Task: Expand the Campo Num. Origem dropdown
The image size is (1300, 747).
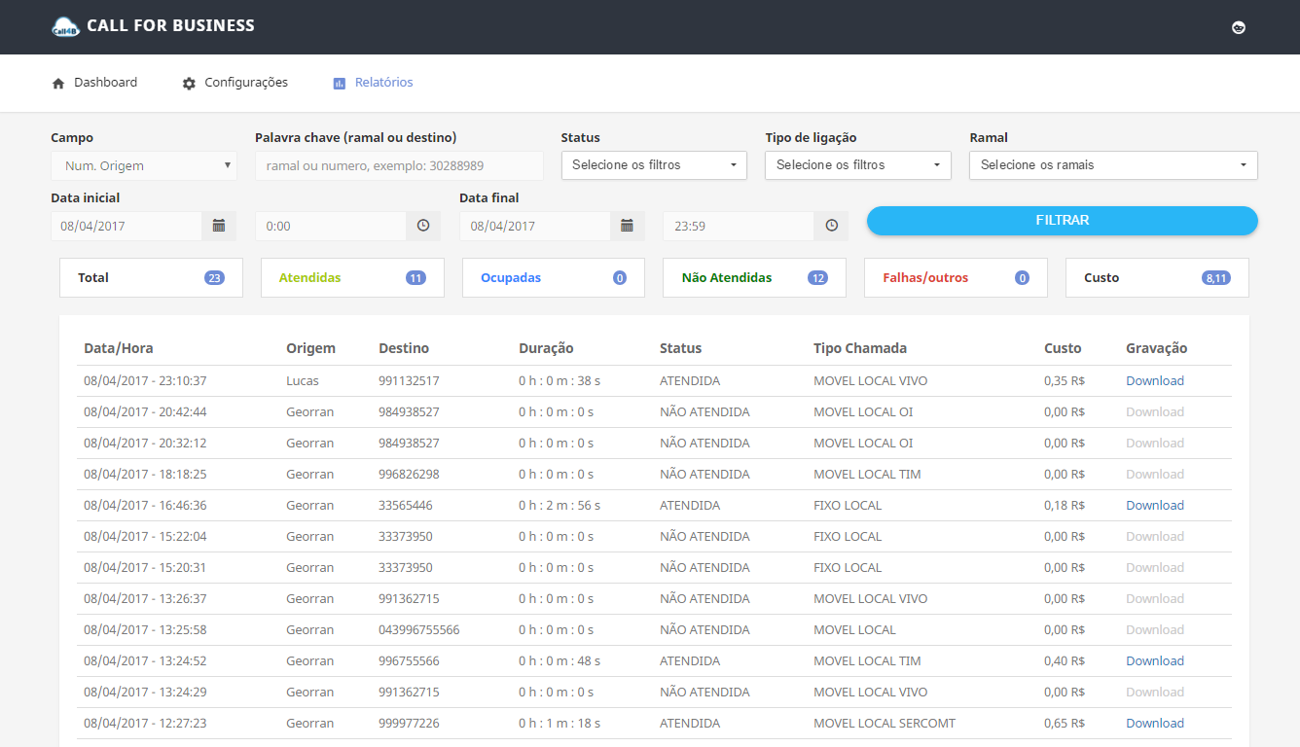Action: (x=144, y=165)
